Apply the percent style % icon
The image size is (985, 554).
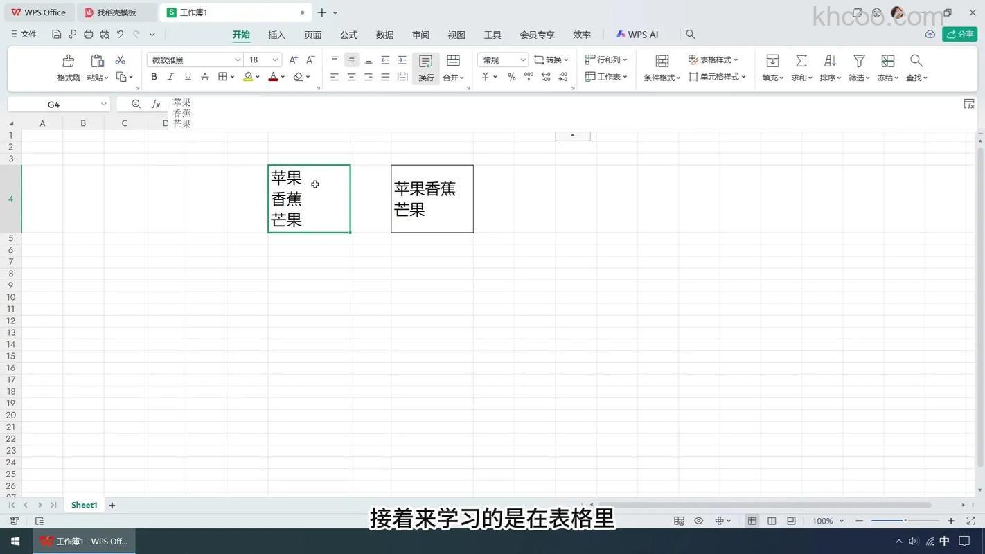511,77
